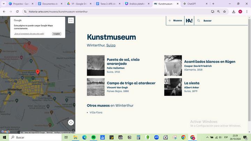
Task: Click the address bar URL
Action: coord(58,11)
